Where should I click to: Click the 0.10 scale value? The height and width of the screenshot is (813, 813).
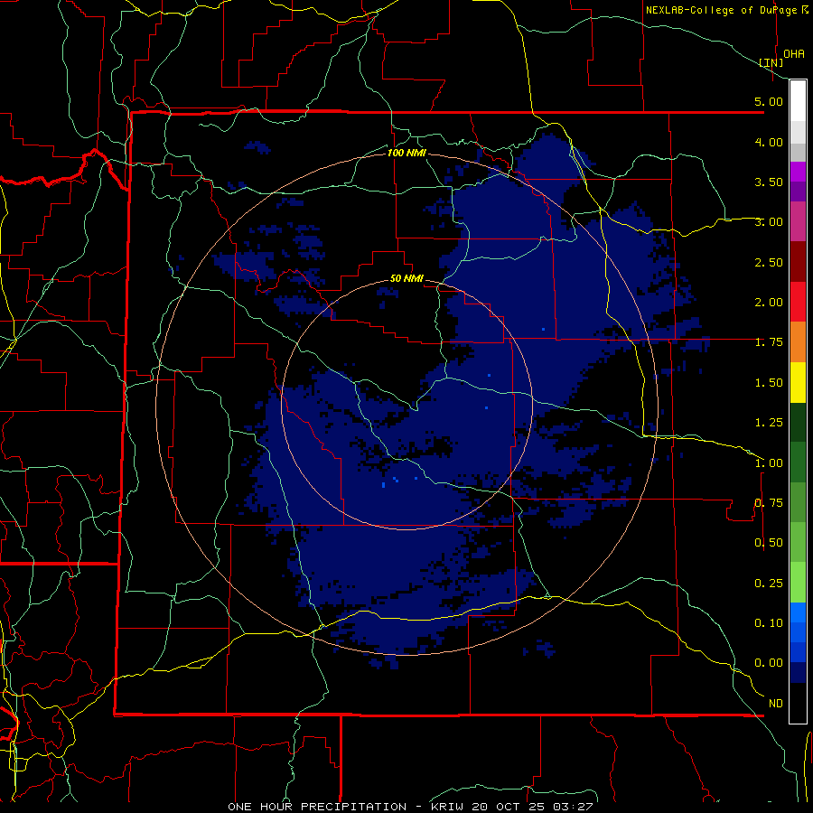tap(769, 623)
